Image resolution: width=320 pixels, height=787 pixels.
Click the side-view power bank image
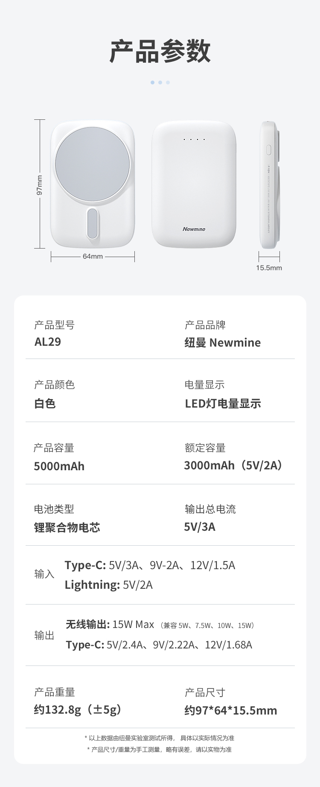point(269,185)
